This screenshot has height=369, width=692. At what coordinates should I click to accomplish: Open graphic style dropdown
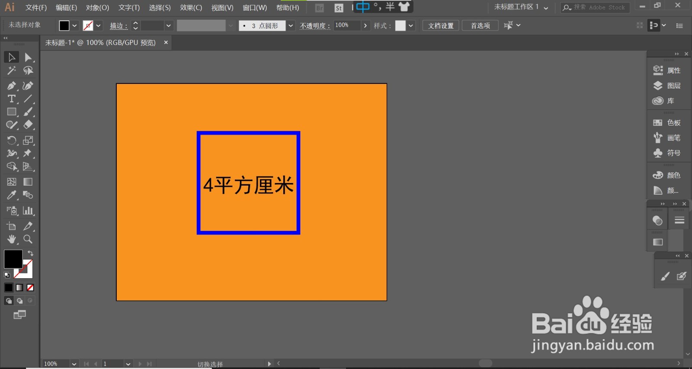coord(411,26)
